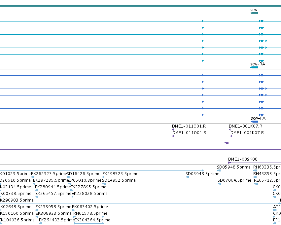
Task: Click the EK104936.5prime EST label
Action: [17, 220]
